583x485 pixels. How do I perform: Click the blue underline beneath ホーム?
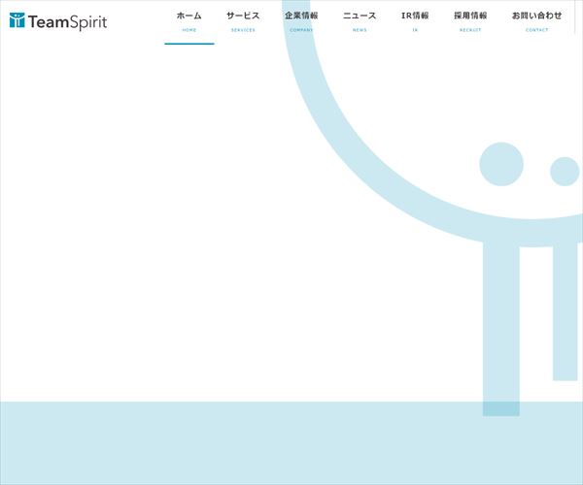(189, 44)
